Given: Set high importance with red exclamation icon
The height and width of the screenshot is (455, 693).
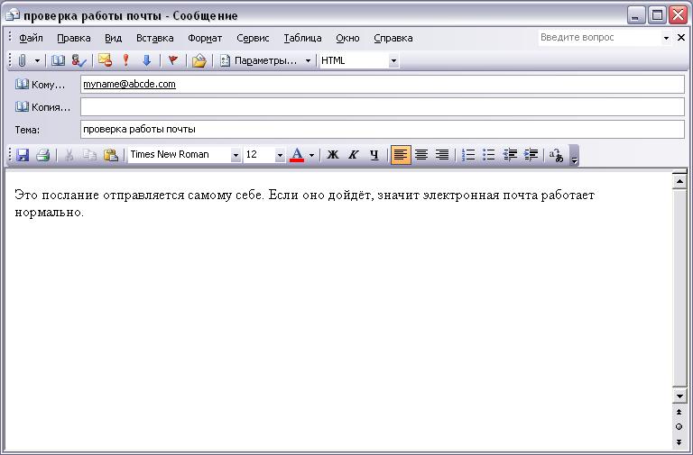Looking at the screenshot, I should [x=126, y=60].
